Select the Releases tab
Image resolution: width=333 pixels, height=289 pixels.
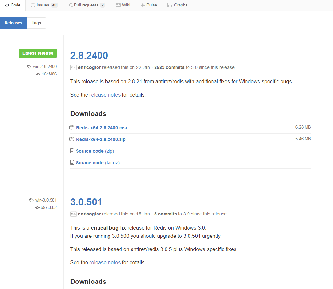tap(13, 23)
